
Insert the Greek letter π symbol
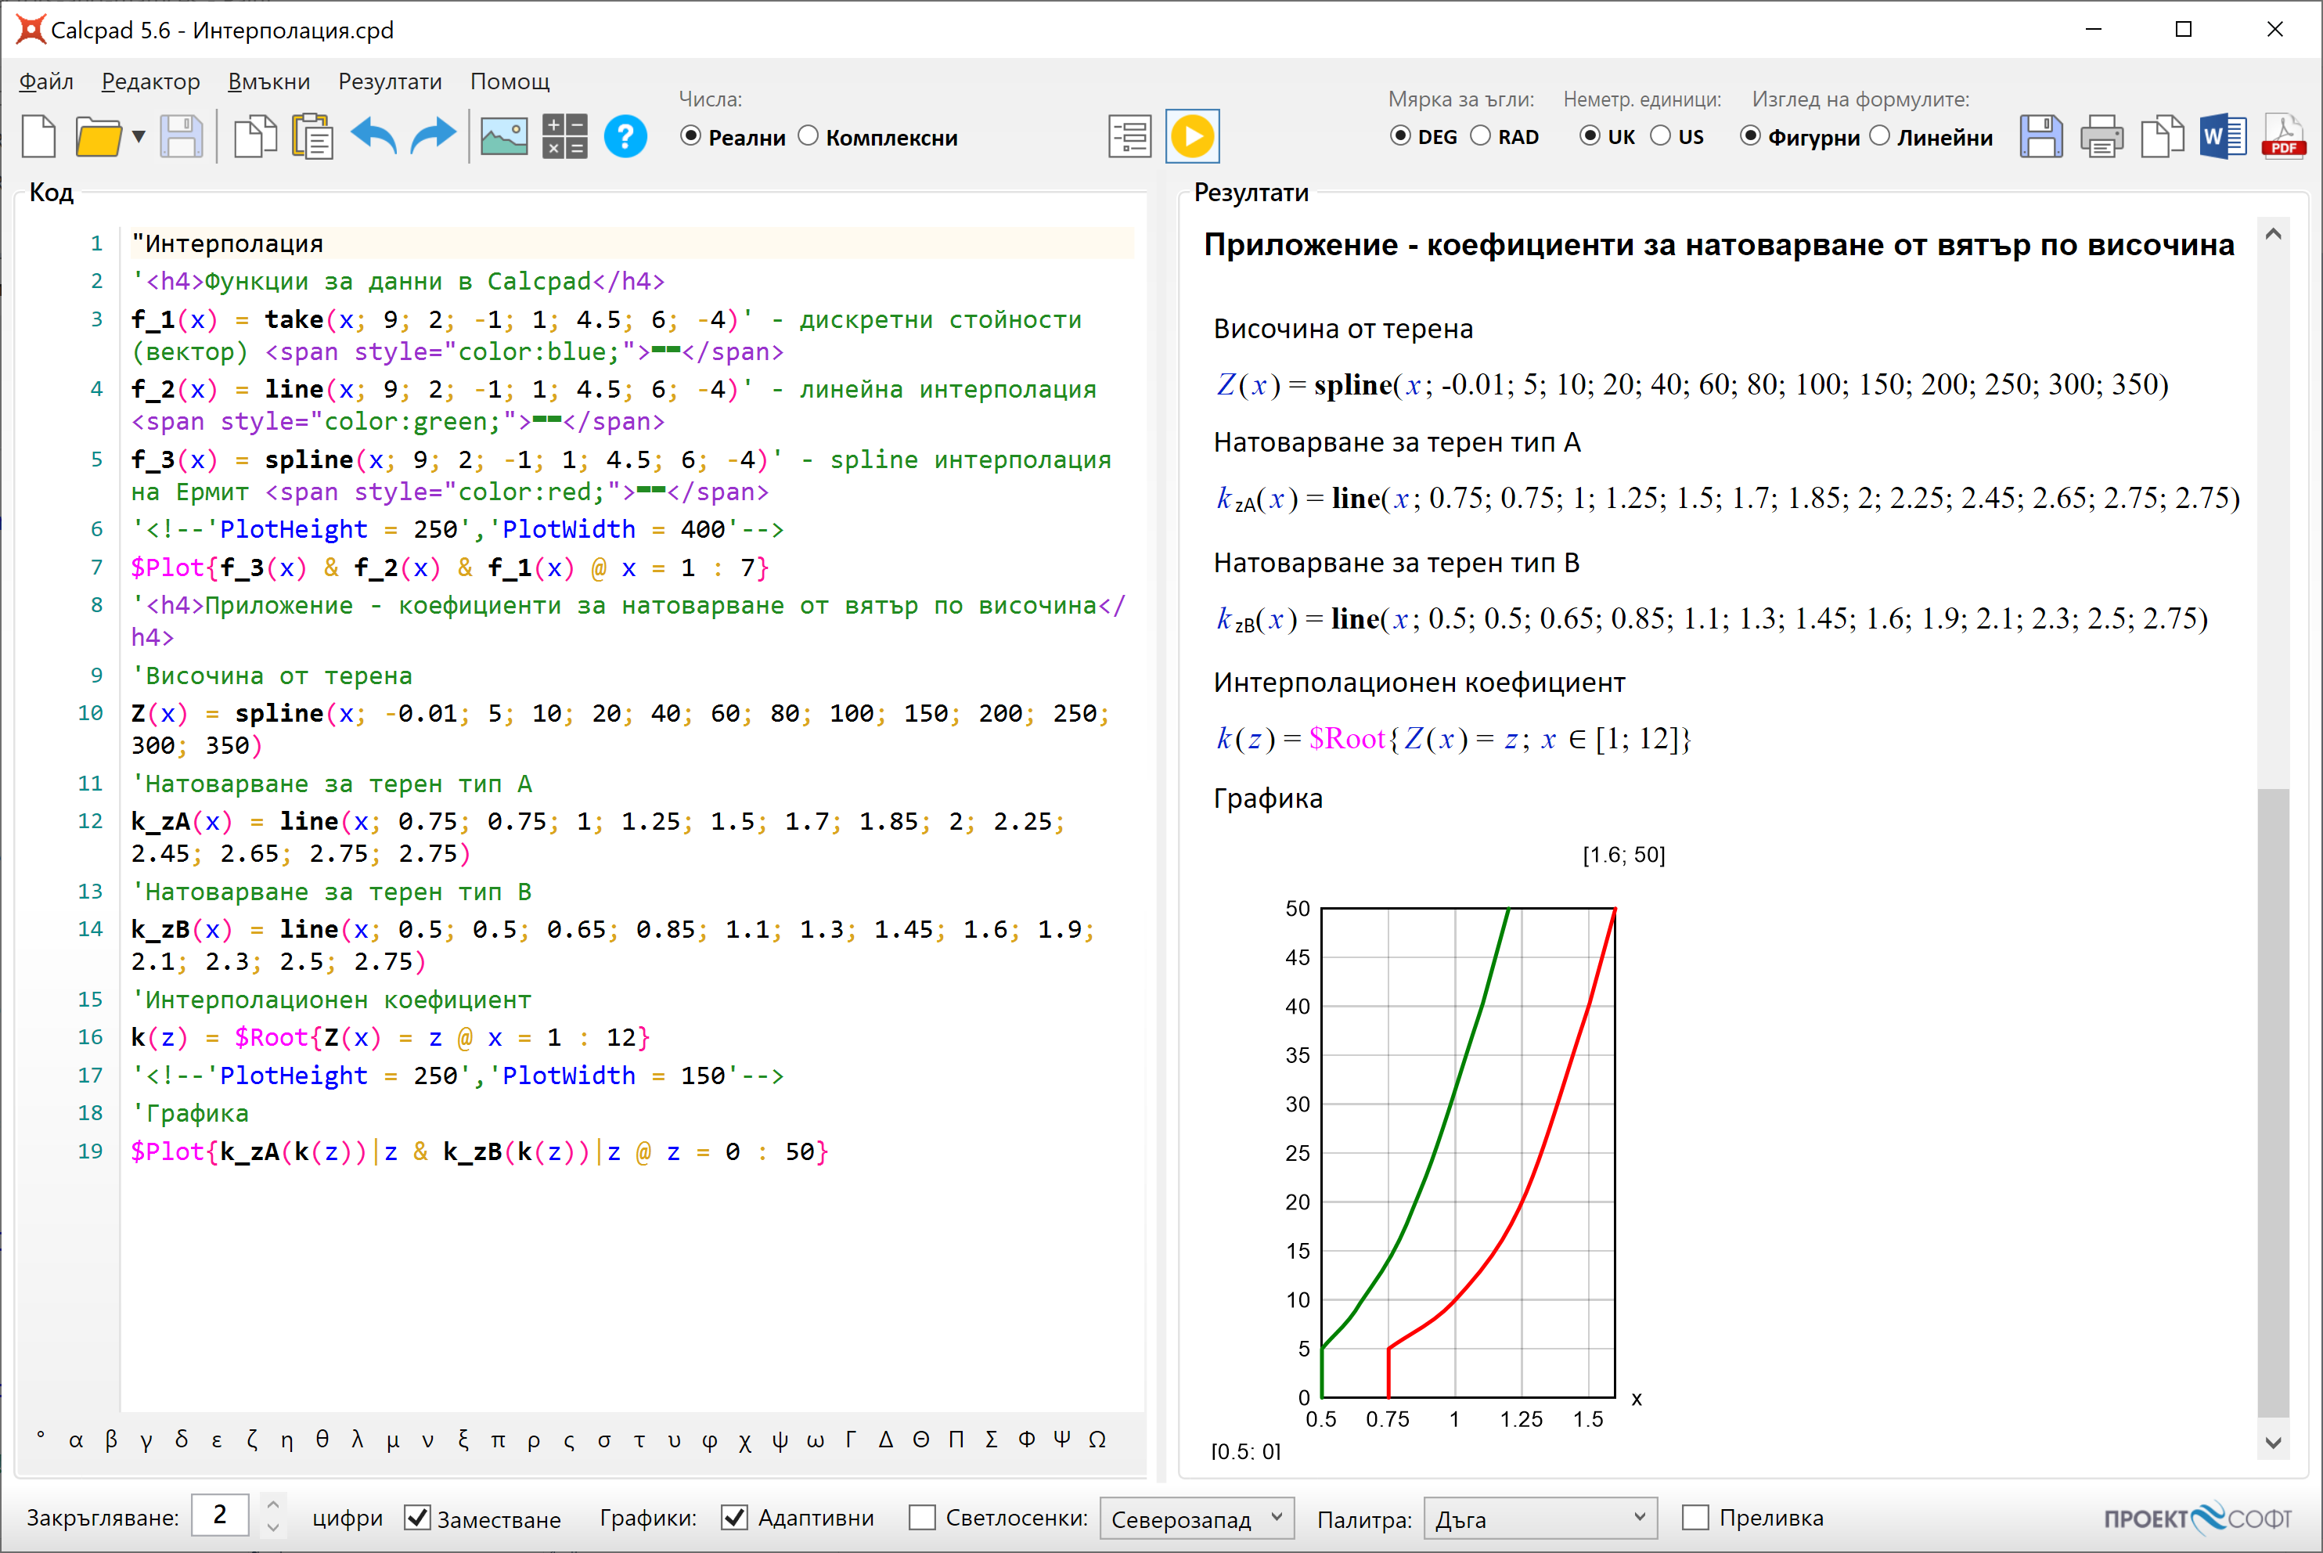[498, 1440]
